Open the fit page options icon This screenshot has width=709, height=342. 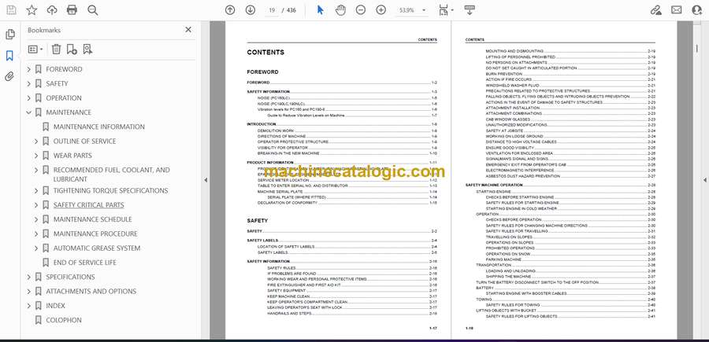[446, 10]
